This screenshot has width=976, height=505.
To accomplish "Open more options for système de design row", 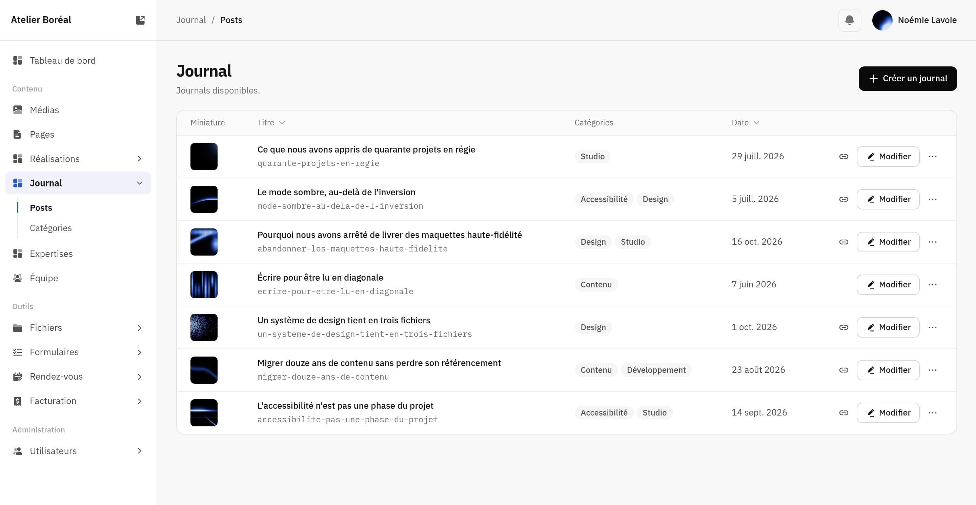I will 932,327.
